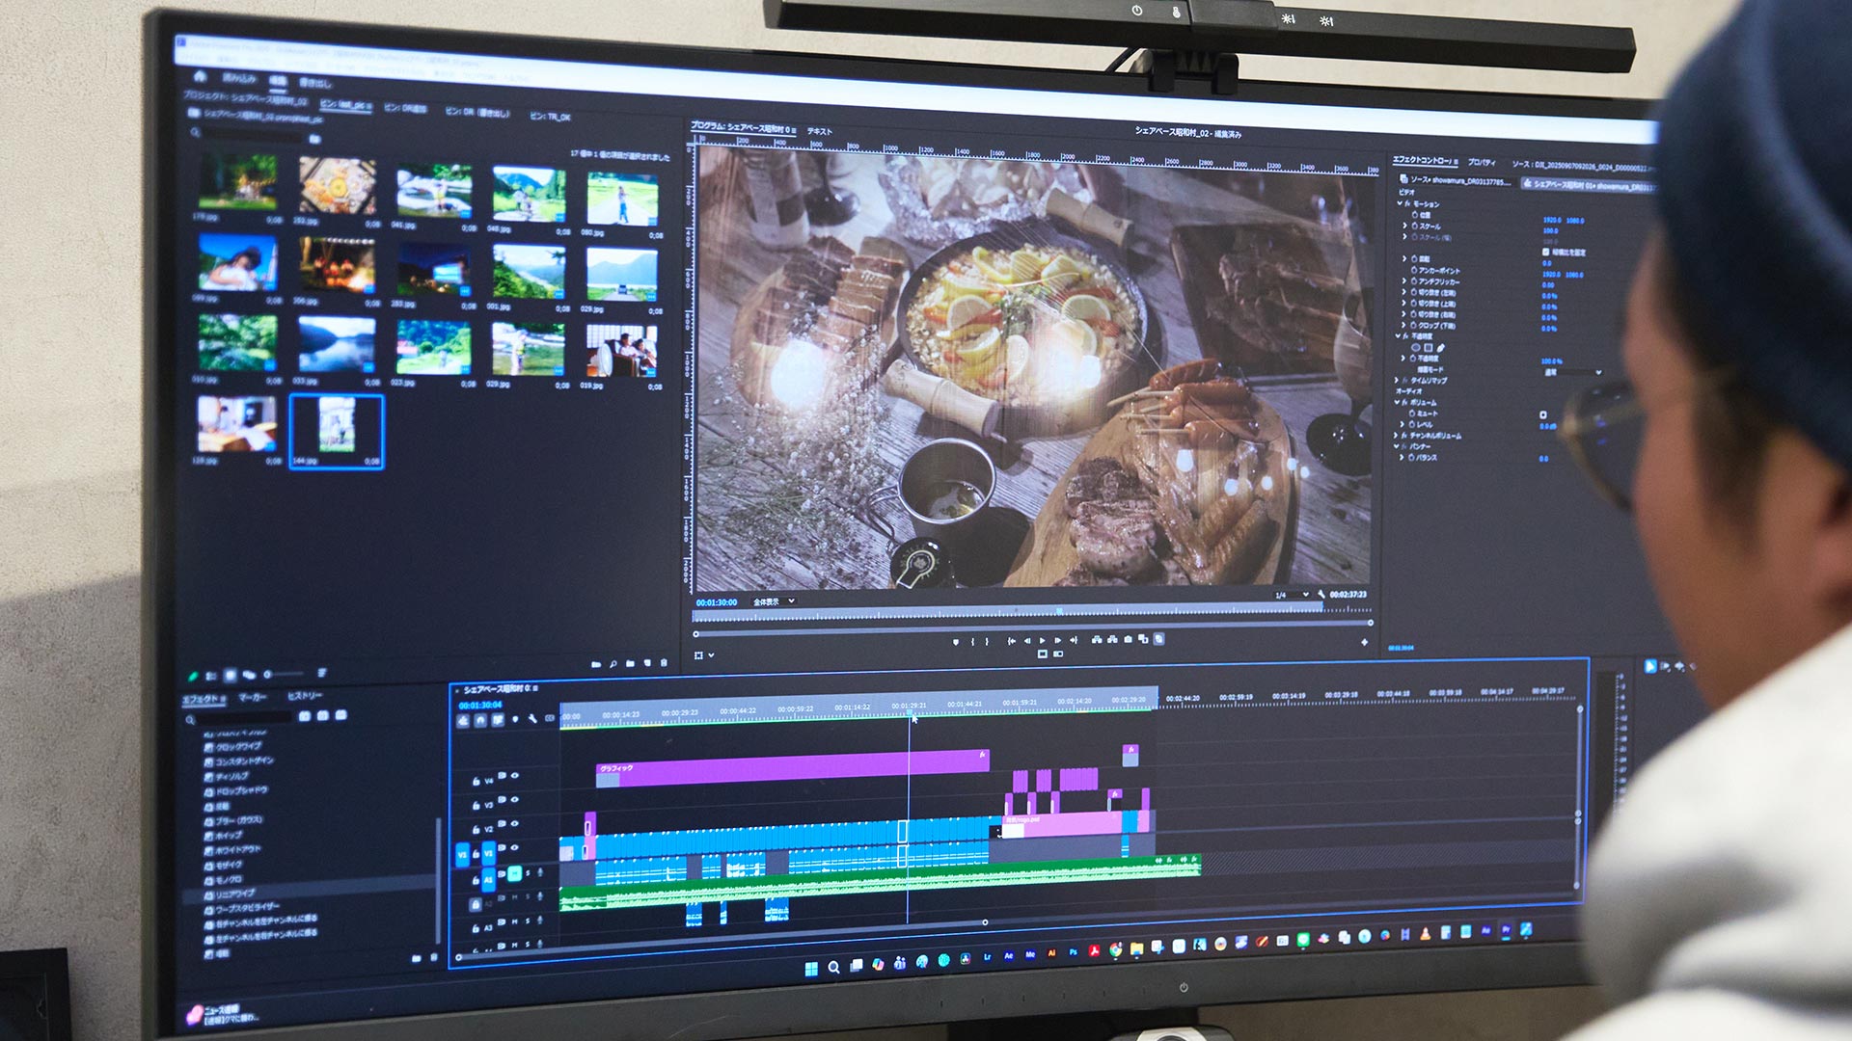Switch to the ヒストリー panel tab
The image size is (1852, 1041).
tap(305, 695)
